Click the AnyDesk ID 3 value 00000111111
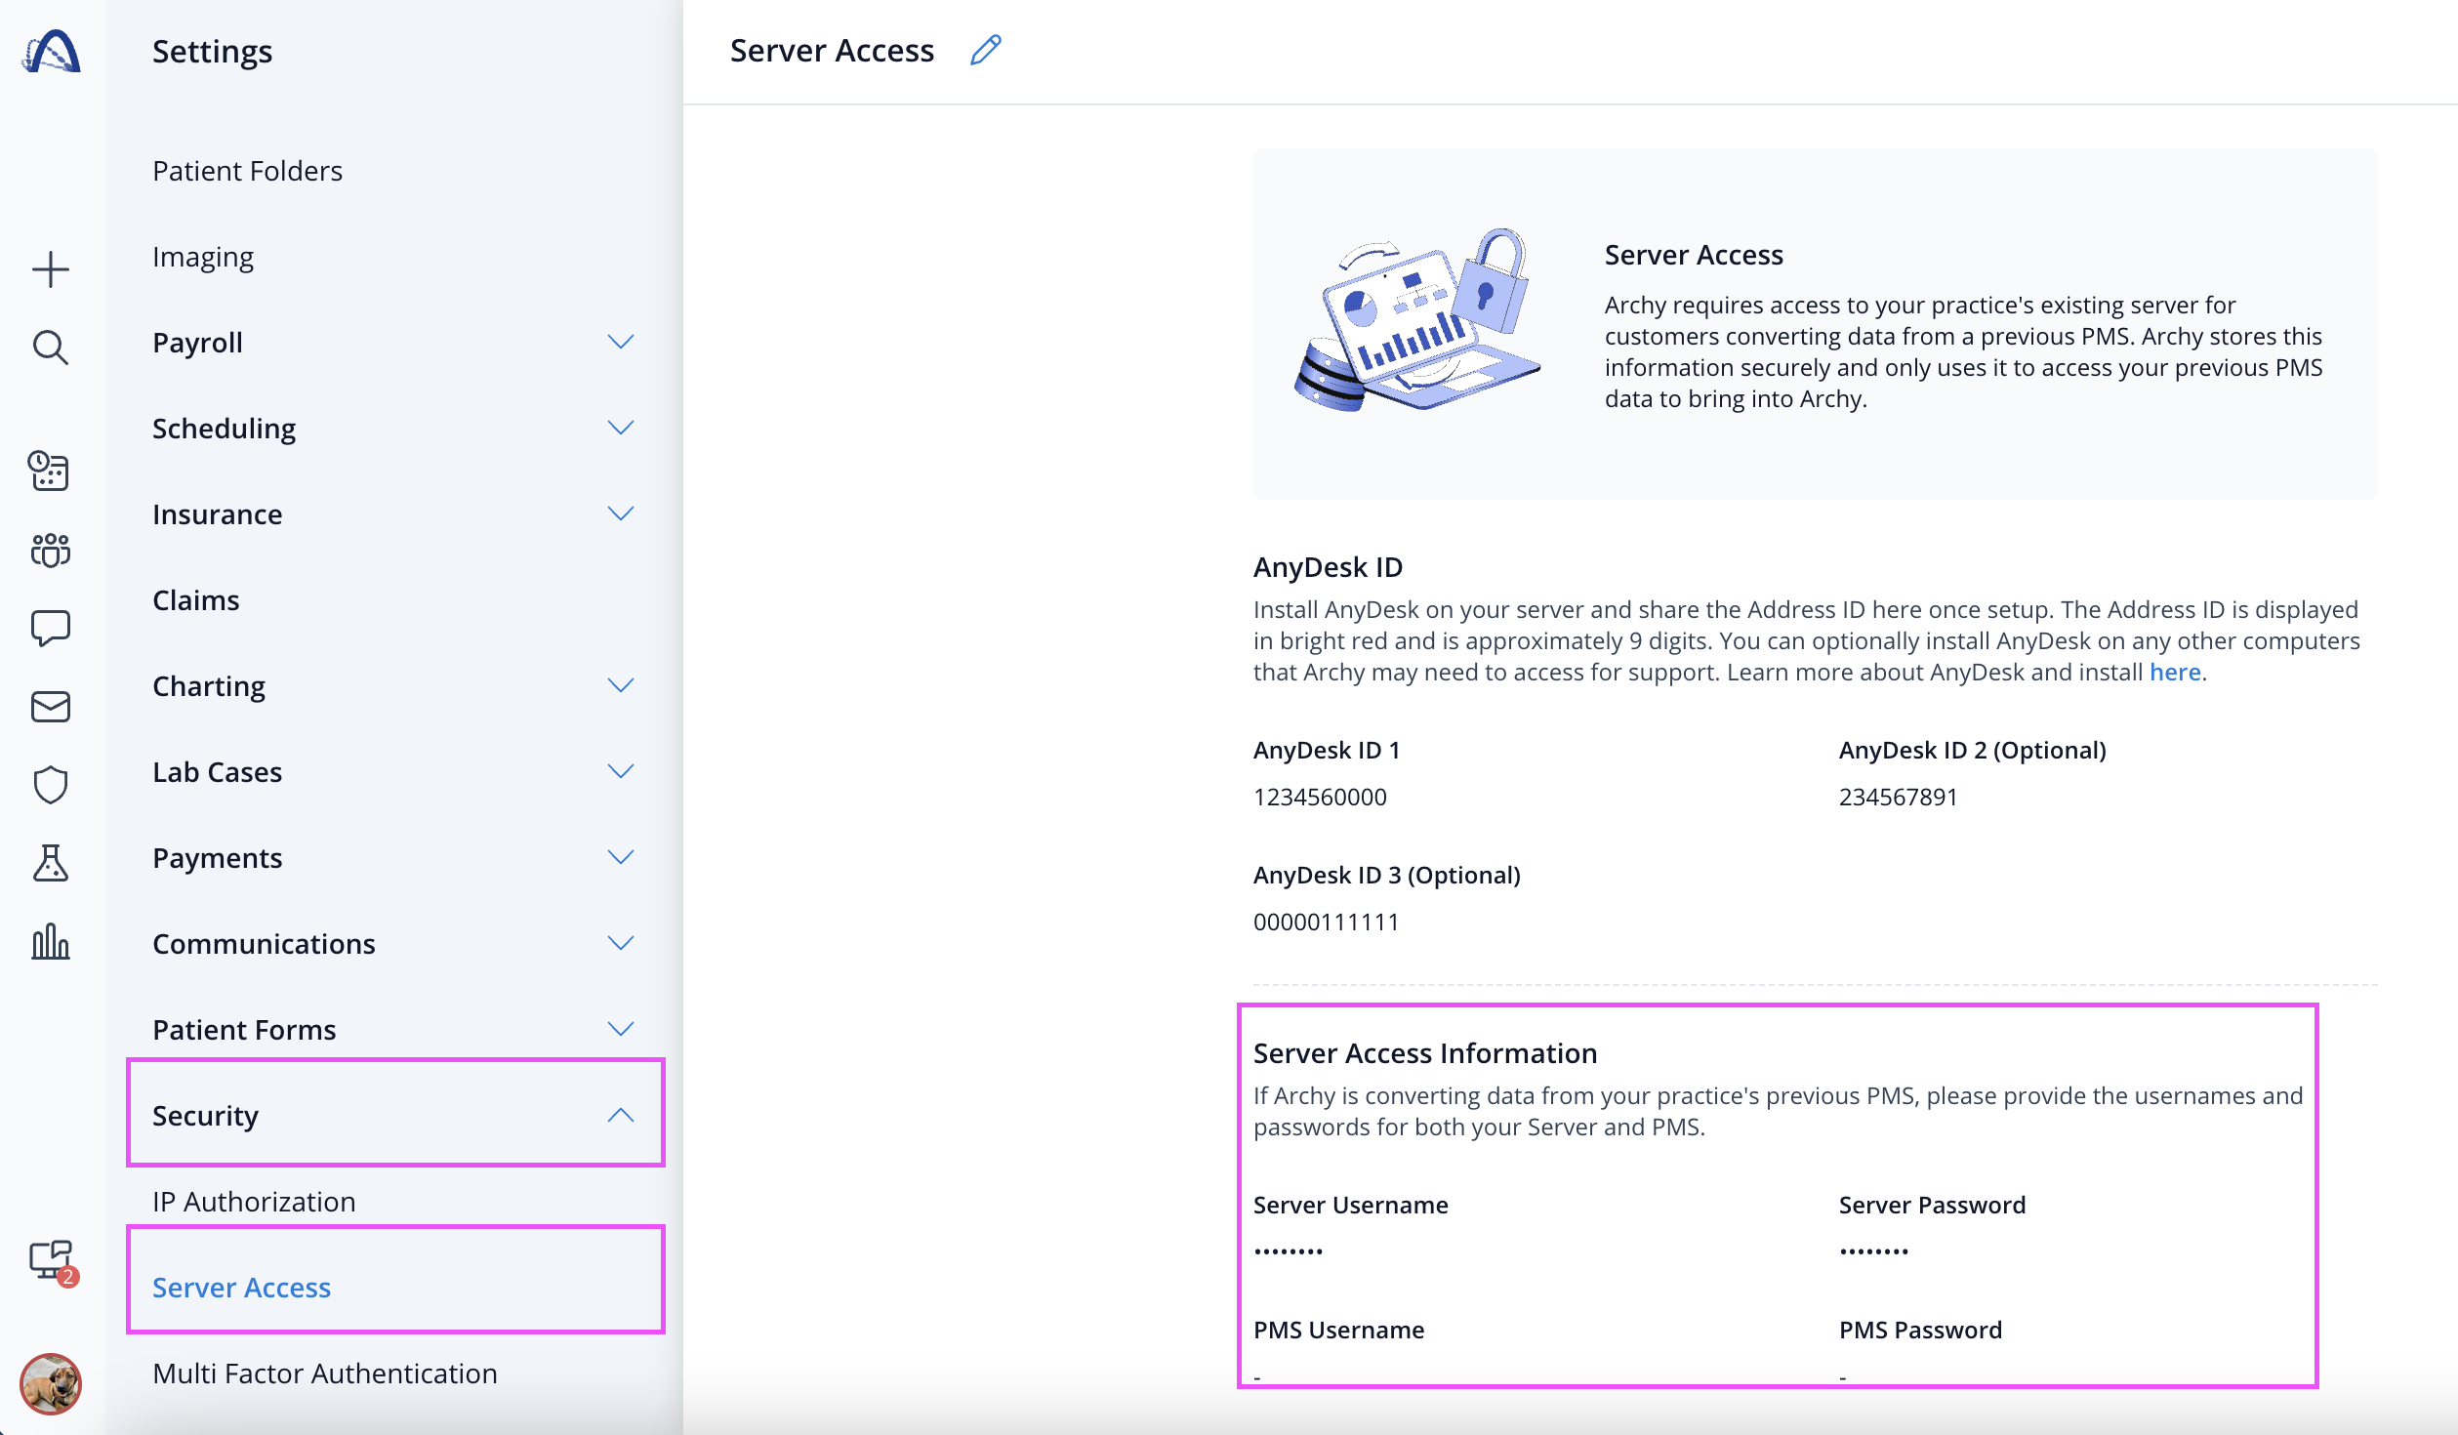Image resolution: width=2458 pixels, height=1435 pixels. (x=1326, y=922)
